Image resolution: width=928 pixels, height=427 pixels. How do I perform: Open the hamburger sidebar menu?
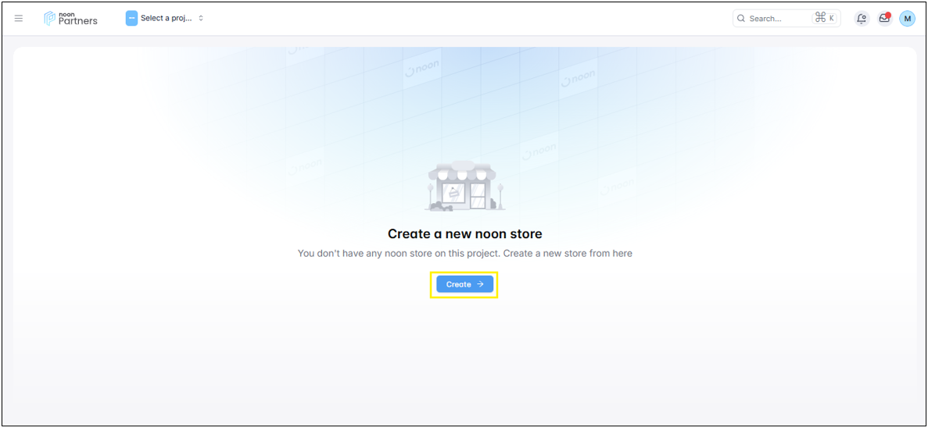tap(19, 18)
